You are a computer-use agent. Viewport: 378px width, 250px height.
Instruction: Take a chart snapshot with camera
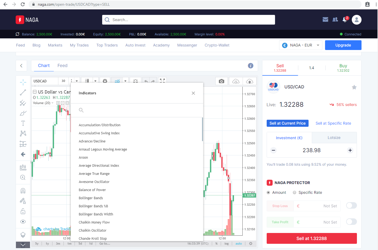[222, 81]
